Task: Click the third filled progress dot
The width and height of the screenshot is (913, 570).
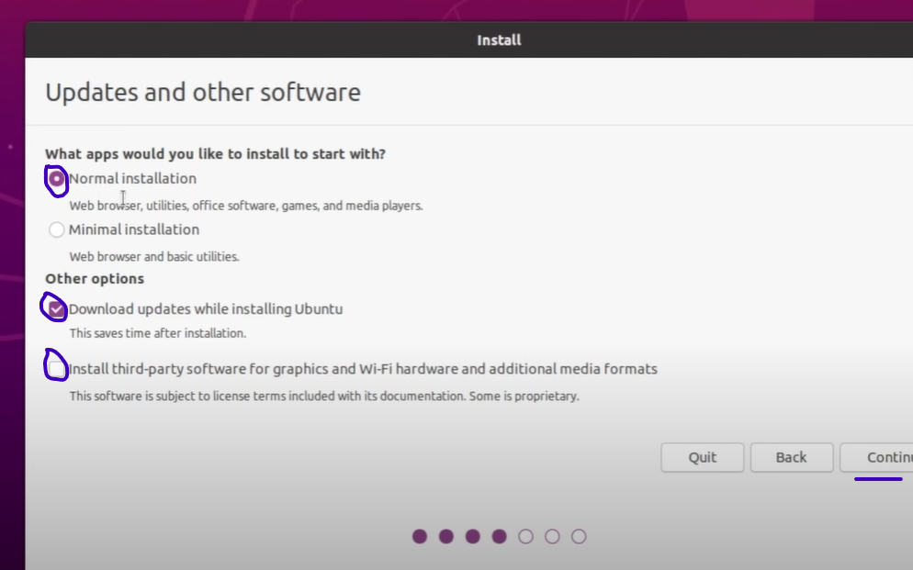Action: [x=472, y=536]
